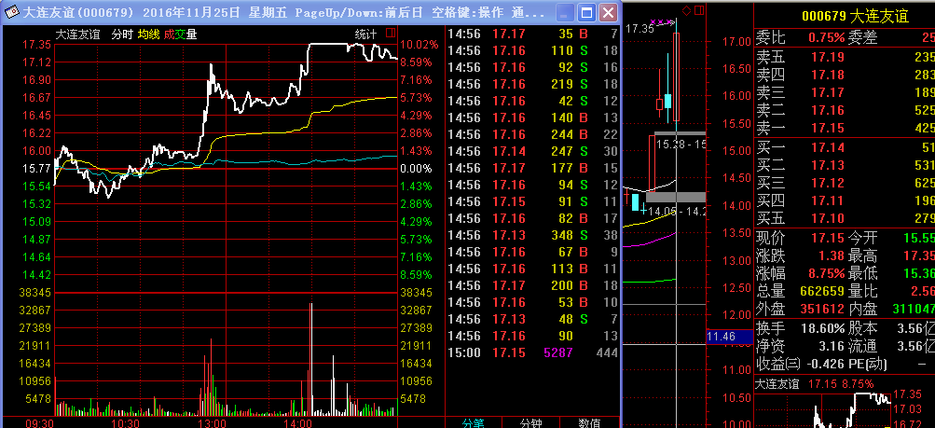The width and height of the screenshot is (935, 428).
Task: Switch to the 分笔 tab
Action: point(474,421)
